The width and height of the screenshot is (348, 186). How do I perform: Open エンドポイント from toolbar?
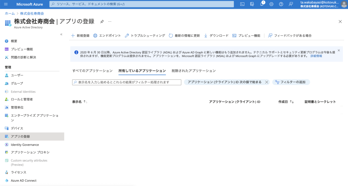pyautogui.click(x=107, y=36)
